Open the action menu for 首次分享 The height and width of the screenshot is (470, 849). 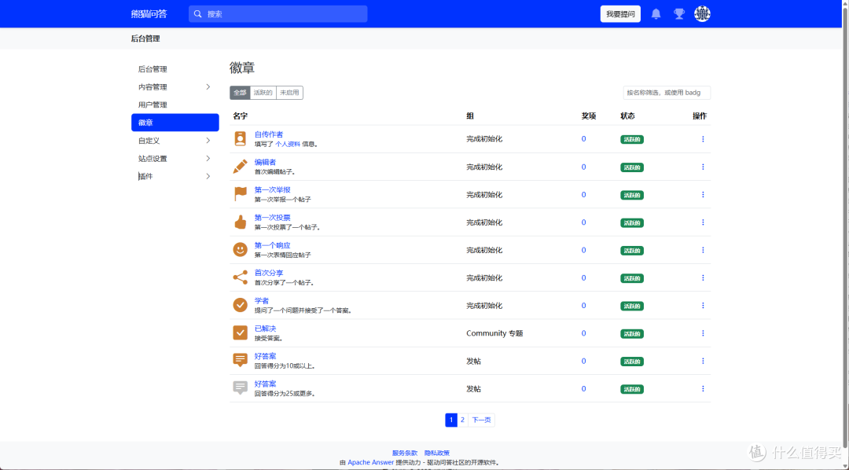click(703, 277)
